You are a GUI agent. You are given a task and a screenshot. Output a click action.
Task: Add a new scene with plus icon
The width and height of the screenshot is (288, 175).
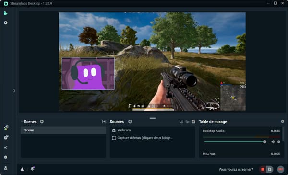point(42,122)
